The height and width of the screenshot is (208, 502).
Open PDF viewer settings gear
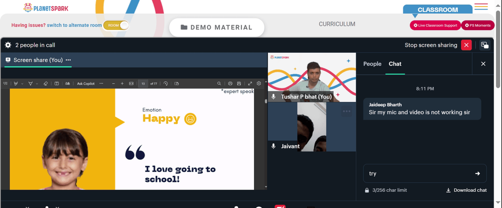coord(259,83)
